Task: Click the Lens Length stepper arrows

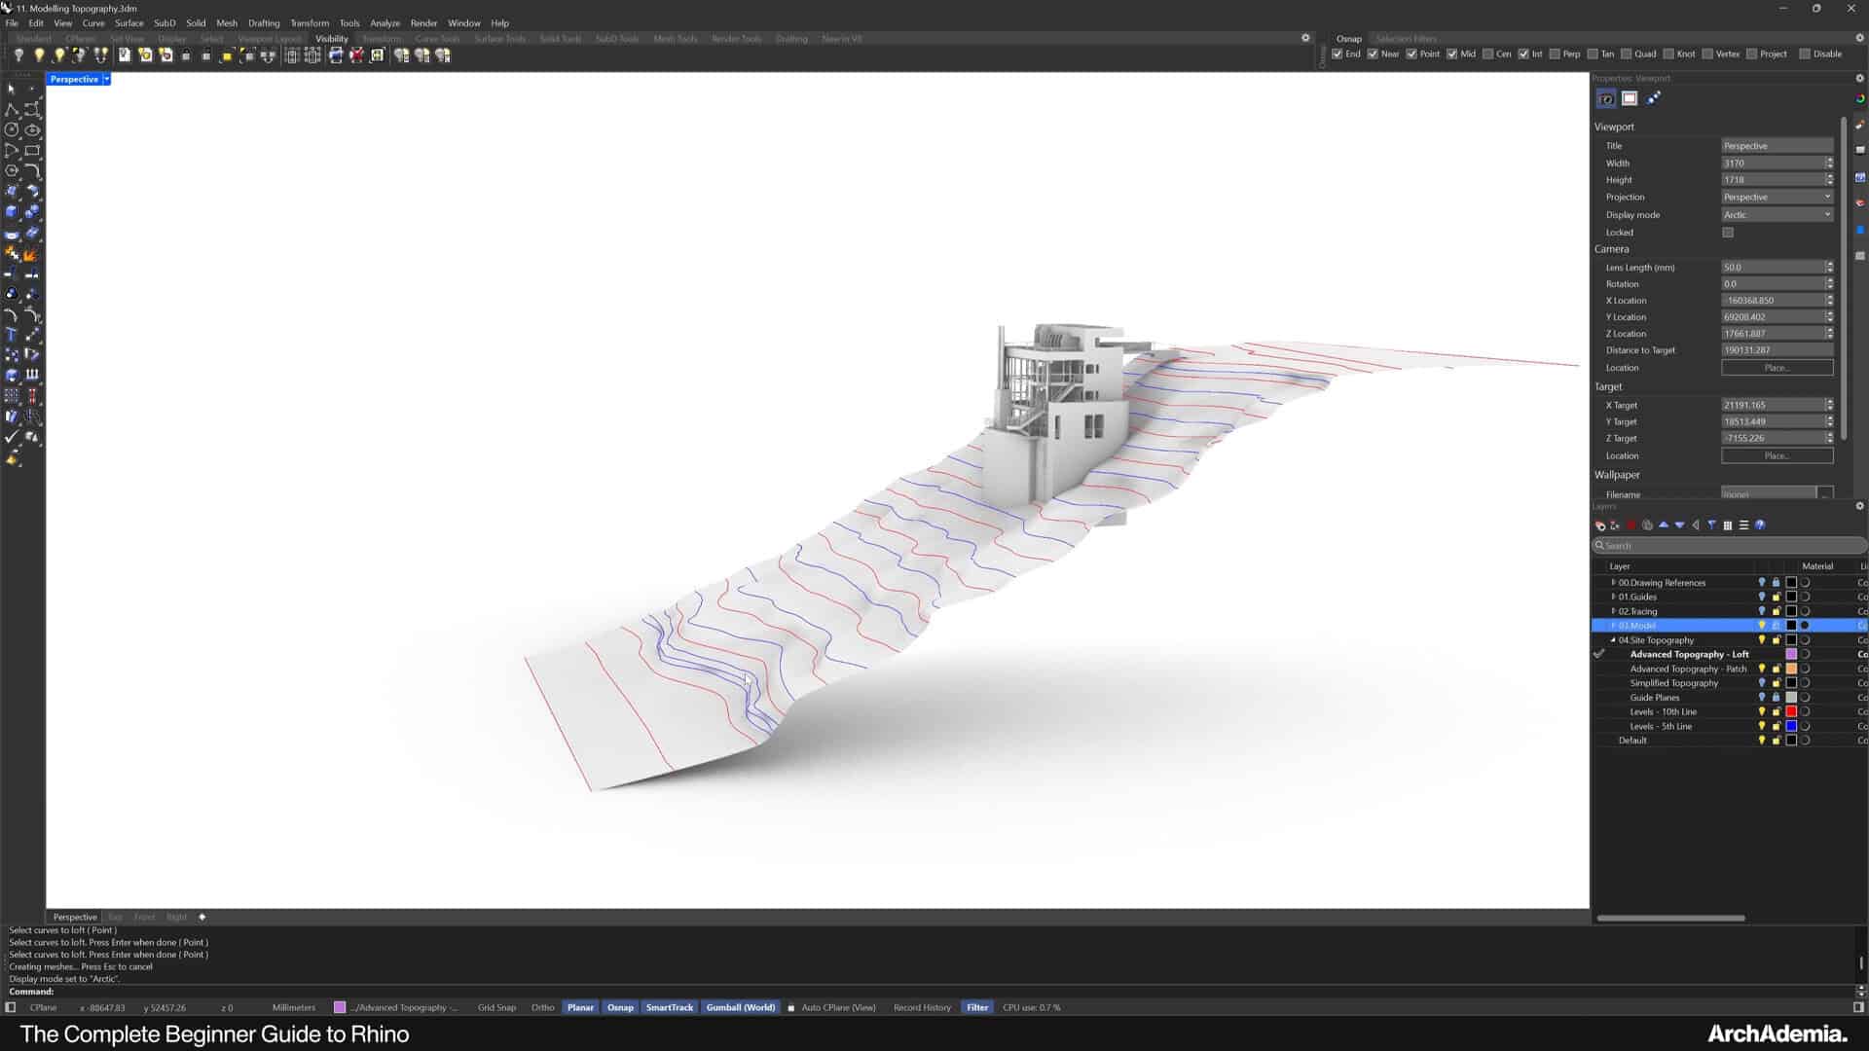Action: (x=1829, y=268)
